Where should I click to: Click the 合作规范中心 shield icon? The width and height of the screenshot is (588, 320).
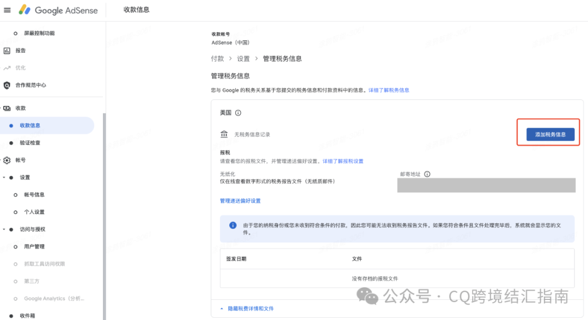[7, 85]
